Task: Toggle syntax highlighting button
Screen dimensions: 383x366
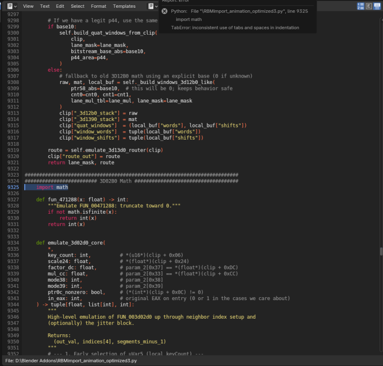Action: 377,6
